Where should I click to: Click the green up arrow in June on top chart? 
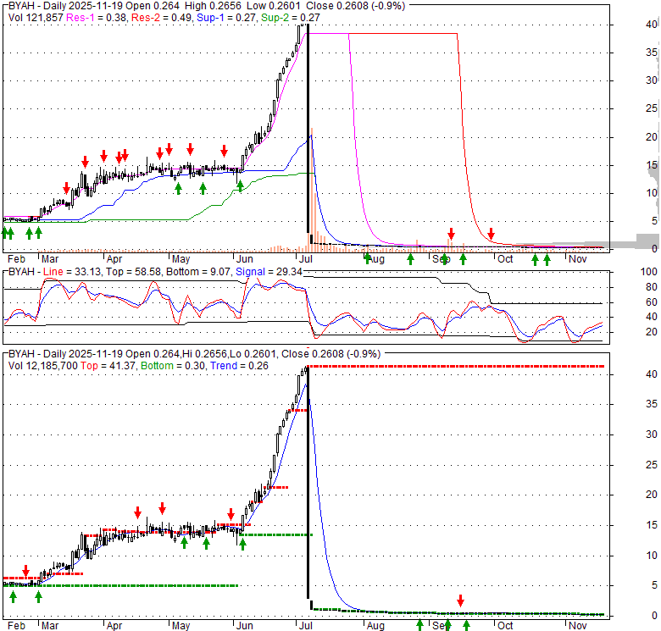(x=241, y=185)
